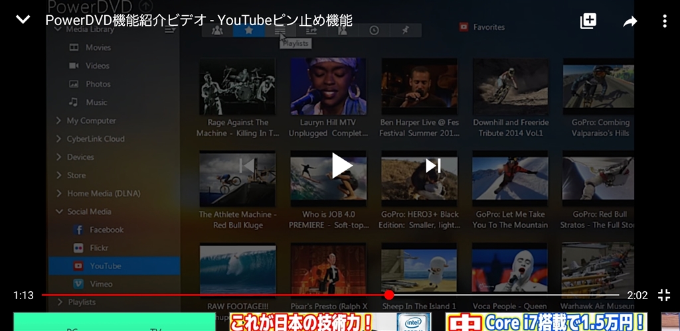
Task: Open Sheep In The Island thumbnail
Action: coord(420,271)
